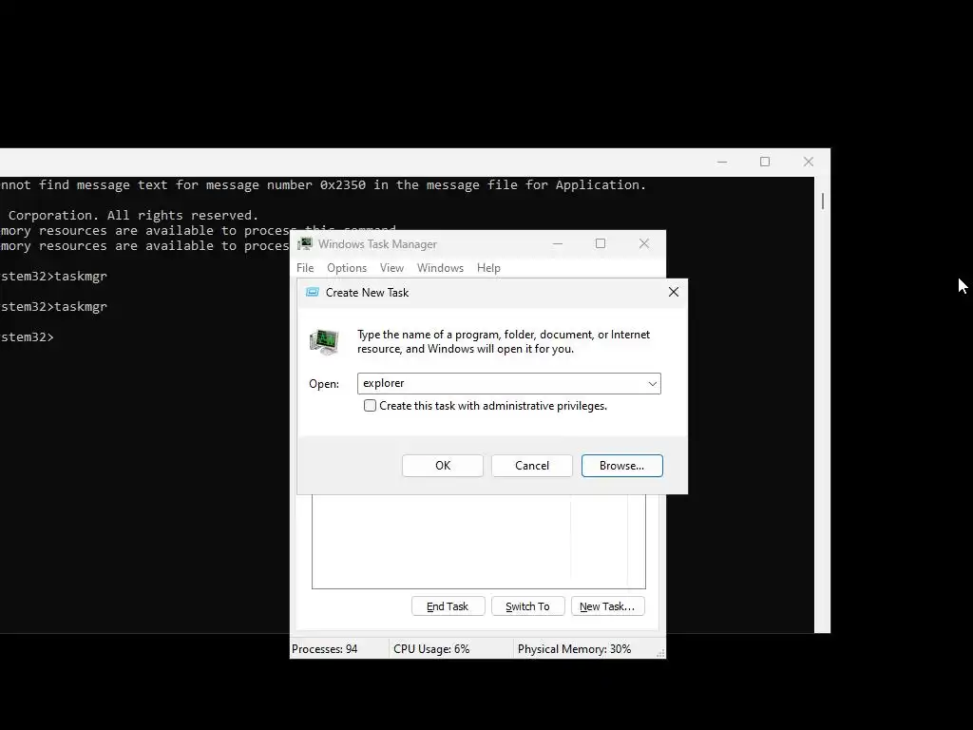
Task: Open the Windows menu in Task Manager
Action: [440, 267]
